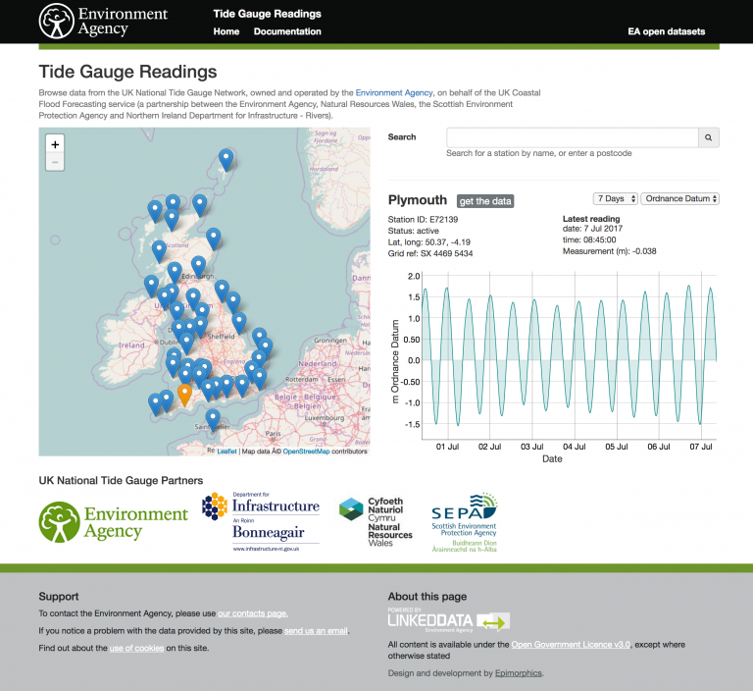Open the Ordnance Datum dropdown
753x691 pixels.
[x=679, y=198]
